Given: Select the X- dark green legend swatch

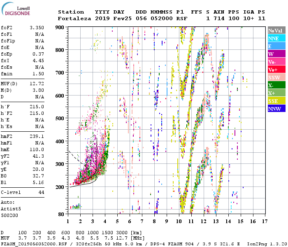Looking at the screenshot, I should click(x=276, y=85).
